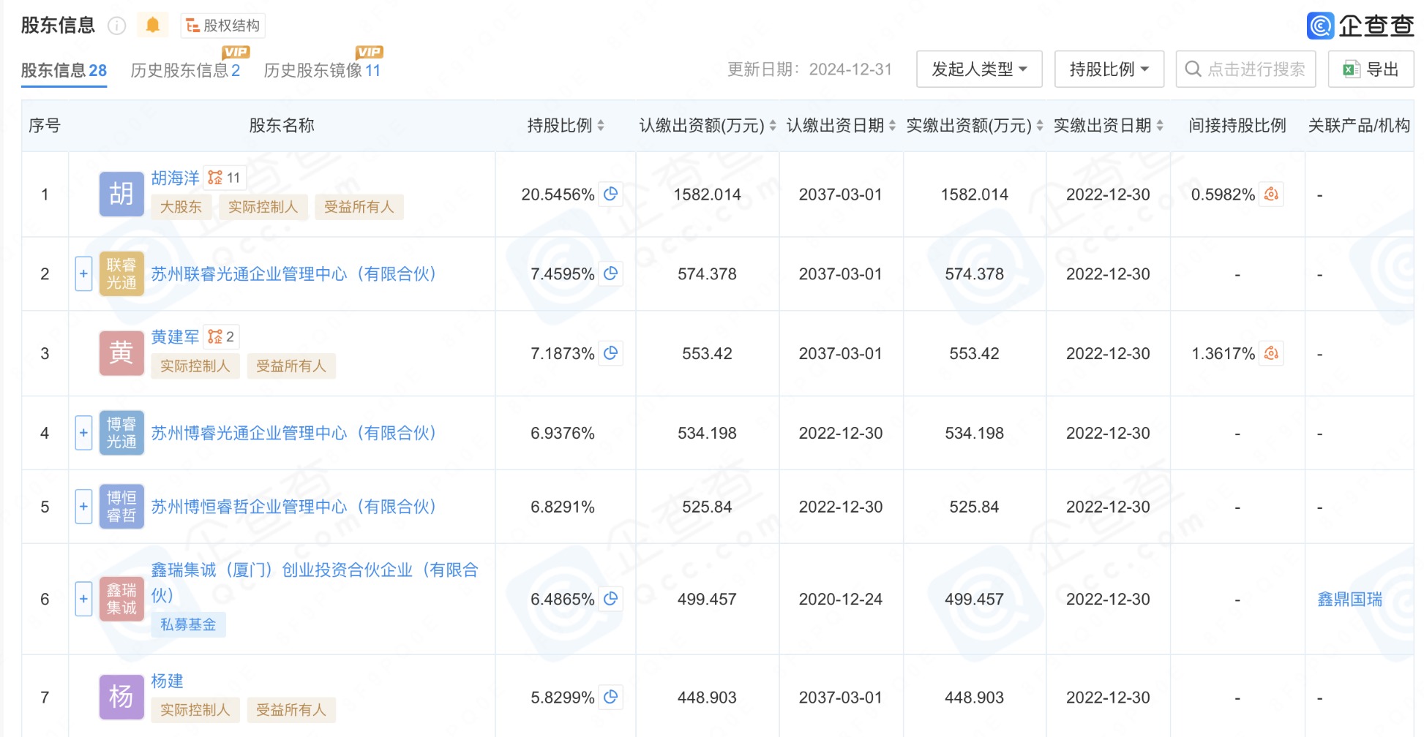Click the 导出 export button
This screenshot has height=737, width=1424.
[1371, 69]
